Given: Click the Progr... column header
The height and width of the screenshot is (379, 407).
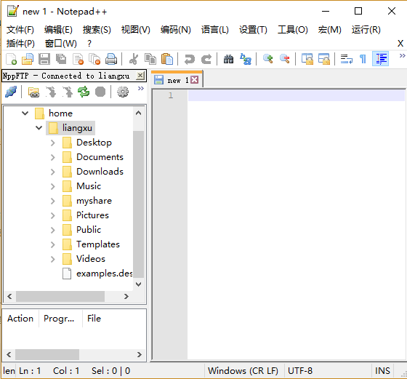Looking at the screenshot, I should coord(60,319).
